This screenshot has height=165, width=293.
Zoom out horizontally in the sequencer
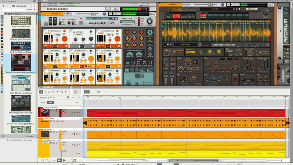43,160
